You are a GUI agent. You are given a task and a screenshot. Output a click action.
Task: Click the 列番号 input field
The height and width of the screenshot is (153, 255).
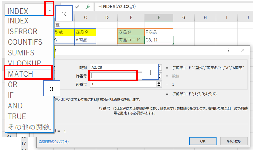tap(122, 85)
